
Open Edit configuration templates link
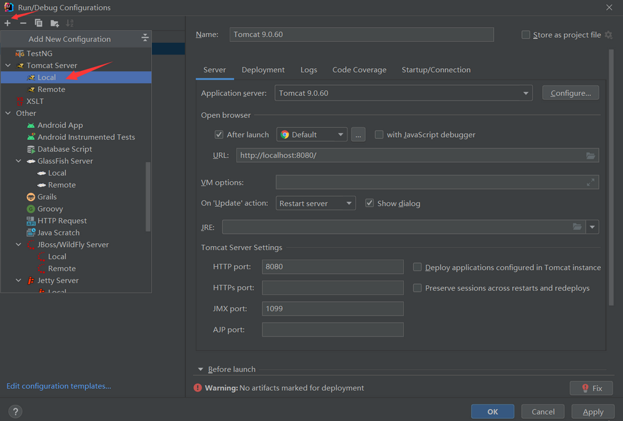(x=59, y=386)
